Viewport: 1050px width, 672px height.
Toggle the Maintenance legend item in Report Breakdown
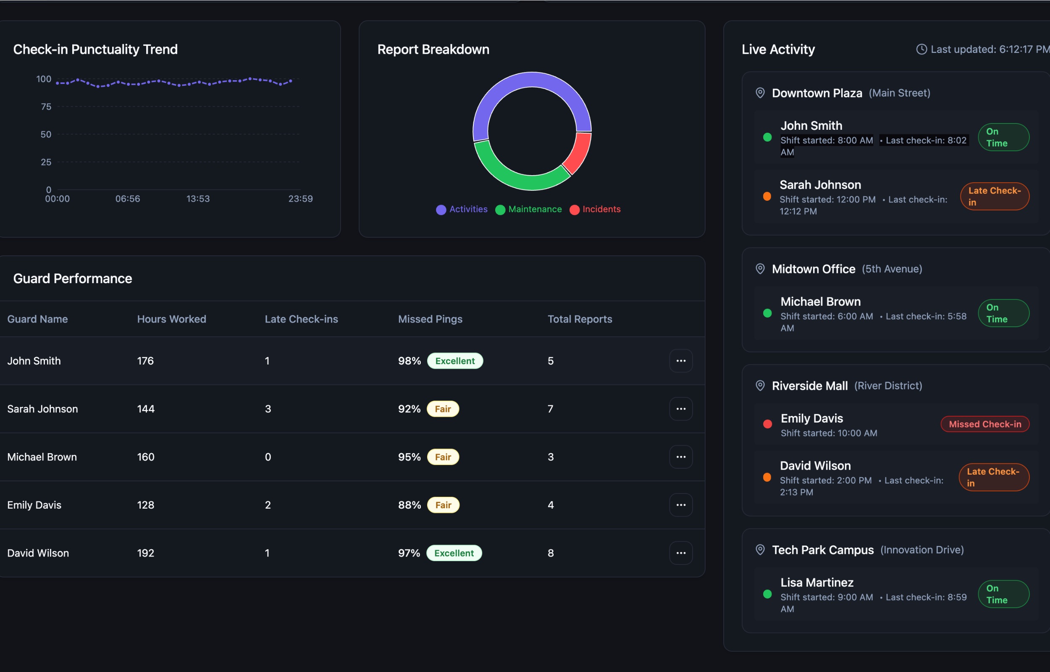528,210
